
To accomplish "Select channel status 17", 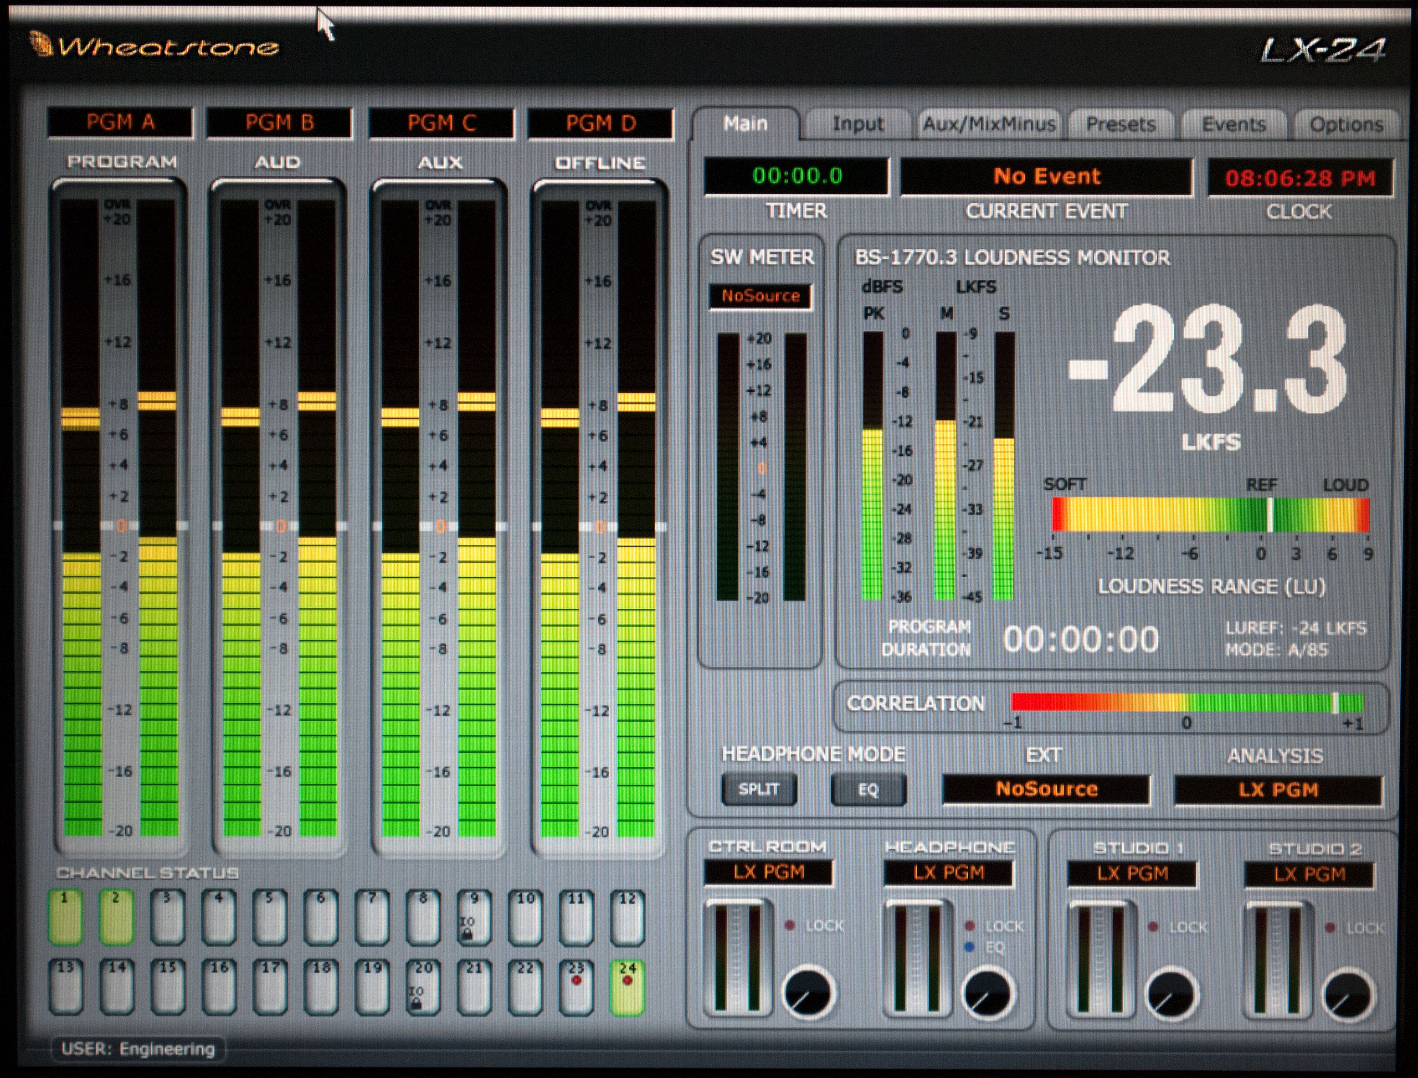I will (270, 987).
